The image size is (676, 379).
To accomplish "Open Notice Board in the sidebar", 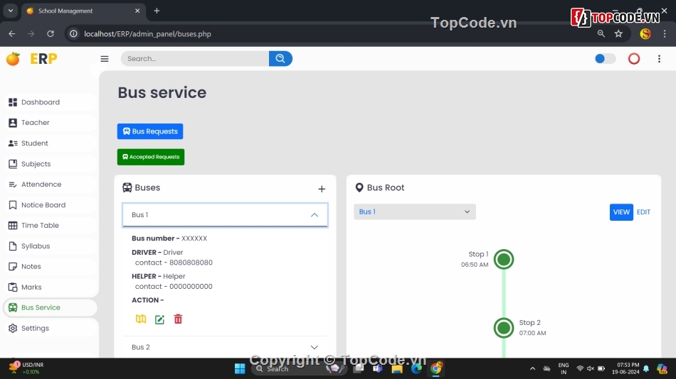I will tap(43, 205).
